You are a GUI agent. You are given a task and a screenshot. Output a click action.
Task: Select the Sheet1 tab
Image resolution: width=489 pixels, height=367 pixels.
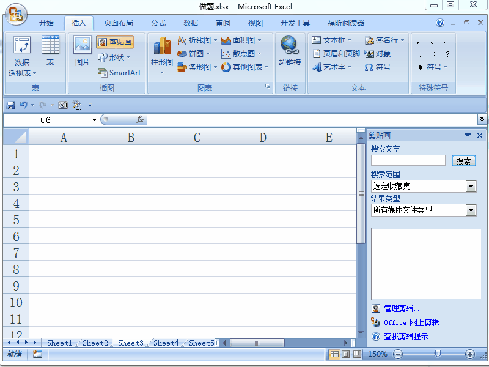[x=59, y=343]
